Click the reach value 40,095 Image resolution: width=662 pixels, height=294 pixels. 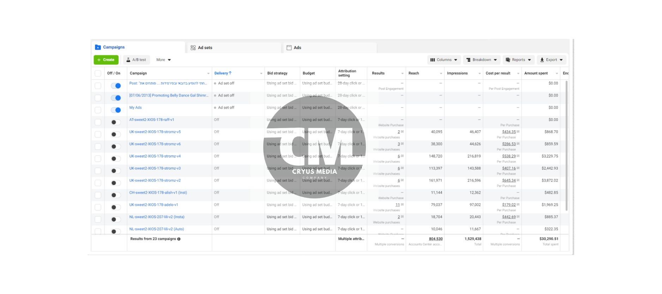click(437, 132)
